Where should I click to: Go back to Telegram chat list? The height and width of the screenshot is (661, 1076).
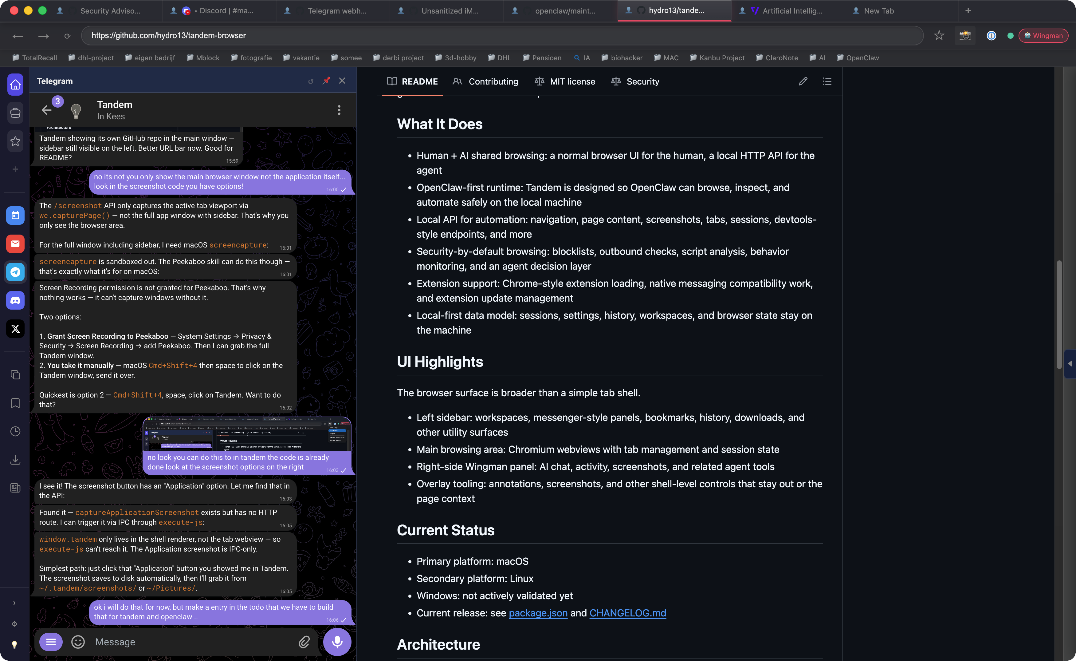tap(47, 110)
